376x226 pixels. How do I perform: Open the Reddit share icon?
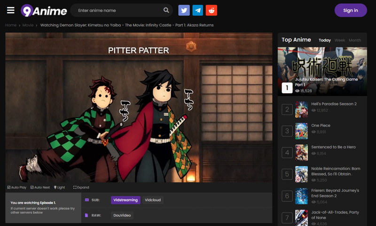[x=211, y=10]
